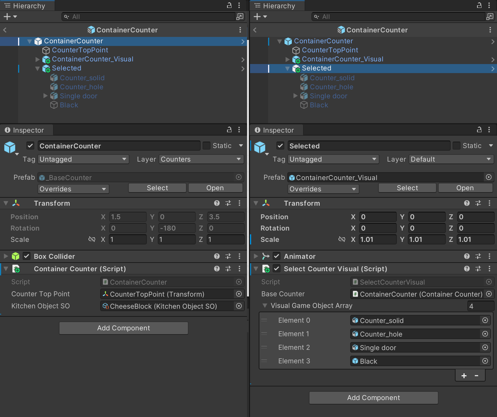Toggle the Static checkbox for Selected object
The image size is (497, 417).
click(456, 145)
